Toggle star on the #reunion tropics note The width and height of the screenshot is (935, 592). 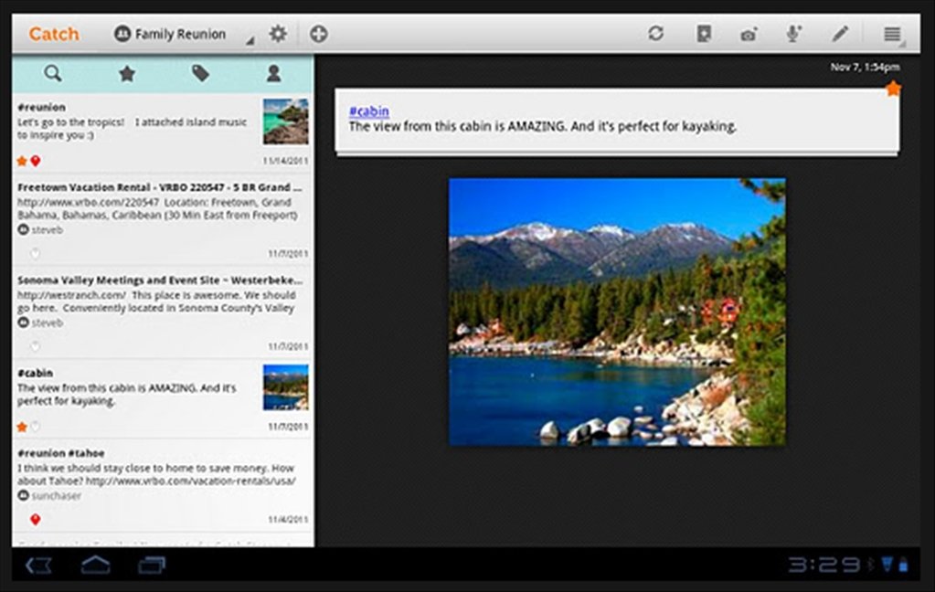[x=22, y=161]
